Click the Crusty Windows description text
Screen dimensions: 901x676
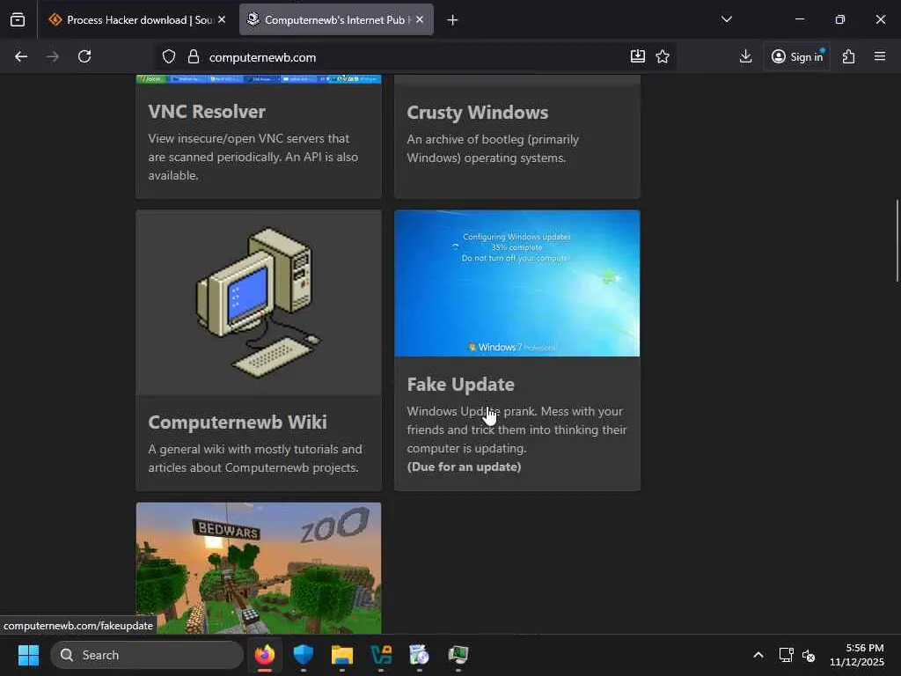tap(493, 148)
